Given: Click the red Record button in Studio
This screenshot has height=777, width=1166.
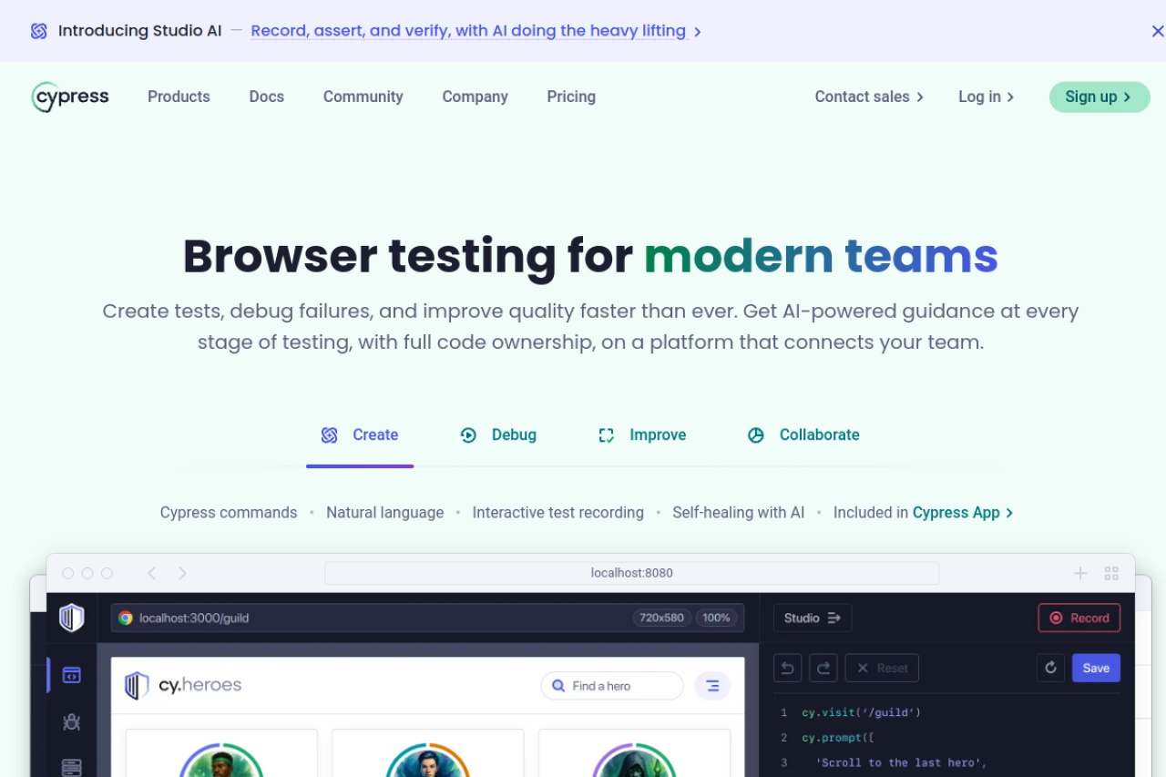Looking at the screenshot, I should tap(1079, 618).
